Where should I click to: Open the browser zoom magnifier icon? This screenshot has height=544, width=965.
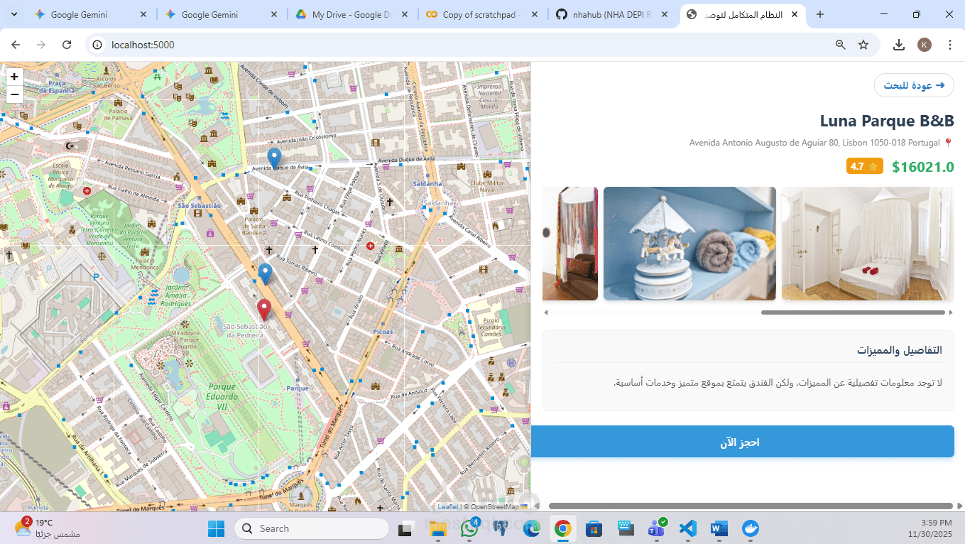click(841, 45)
